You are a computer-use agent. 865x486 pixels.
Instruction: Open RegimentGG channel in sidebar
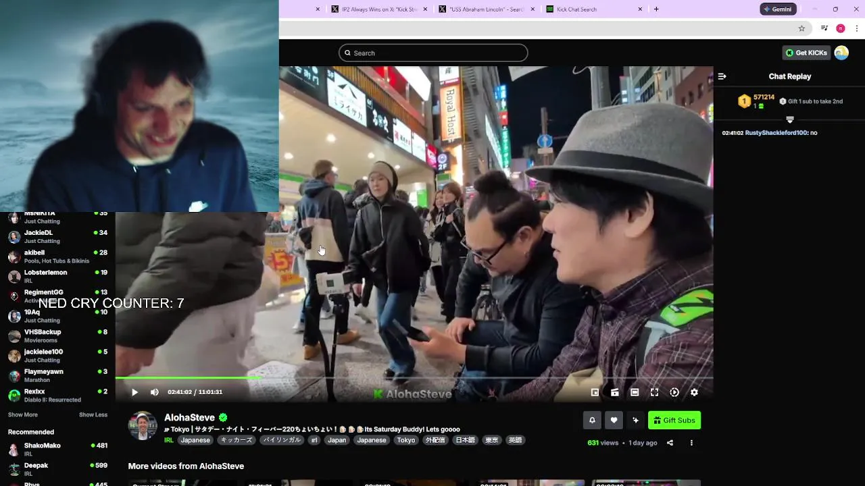[57, 296]
